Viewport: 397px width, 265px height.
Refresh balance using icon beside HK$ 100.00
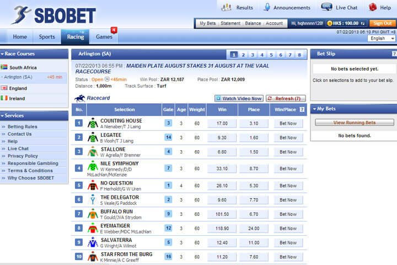point(363,24)
